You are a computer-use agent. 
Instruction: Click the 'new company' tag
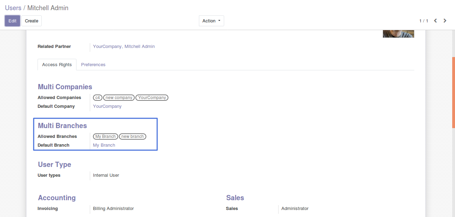119,98
